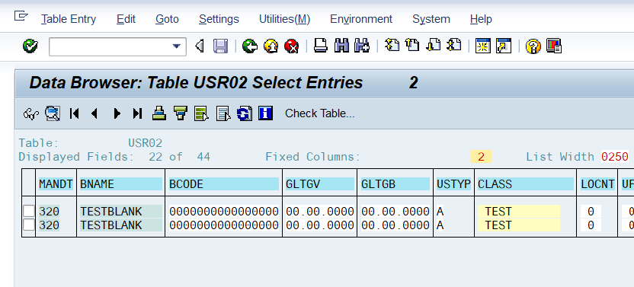This screenshot has width=634, height=287.
Task: Click the green Enter checkmark icon
Action: [x=30, y=46]
